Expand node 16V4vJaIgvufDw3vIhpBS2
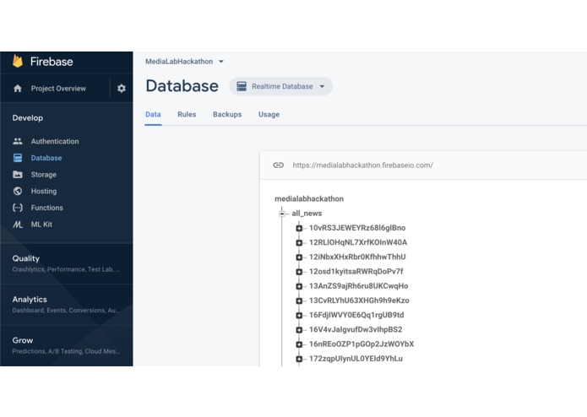 coord(299,330)
